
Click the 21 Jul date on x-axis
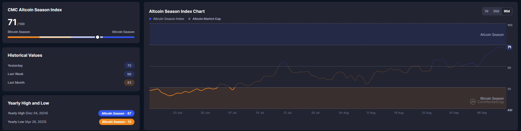click(287, 113)
